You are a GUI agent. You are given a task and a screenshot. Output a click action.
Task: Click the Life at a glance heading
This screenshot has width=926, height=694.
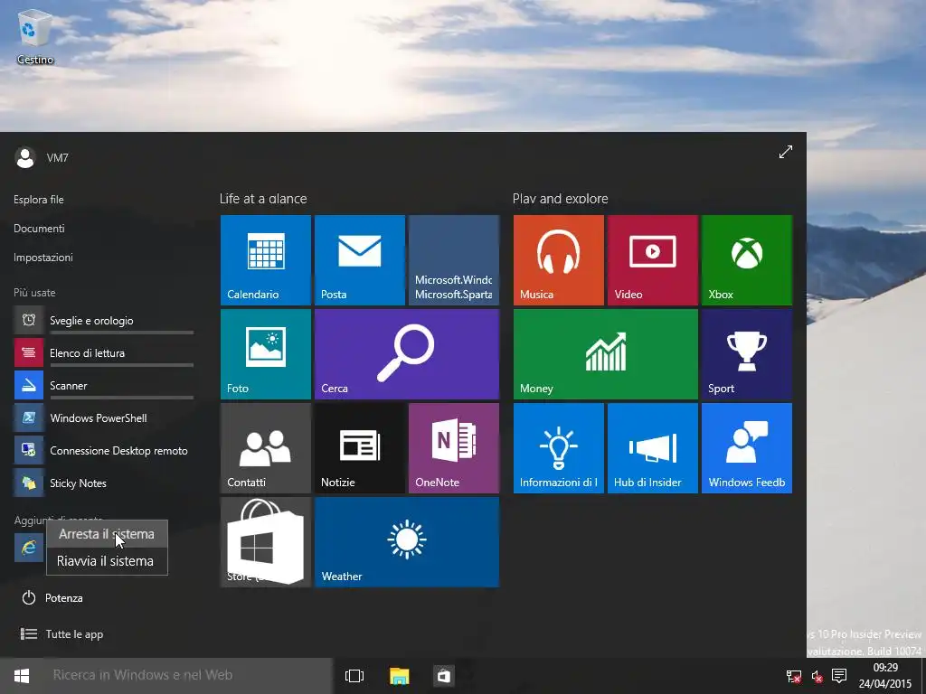(263, 199)
